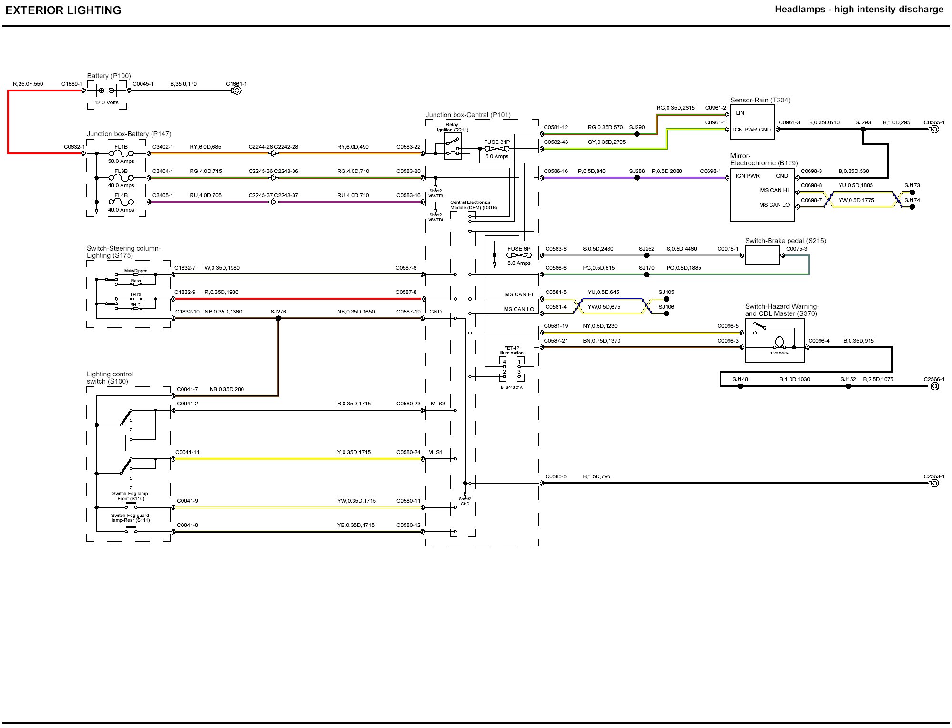Click the FL1B 50.0 Amps fuse symbol

coord(121,153)
